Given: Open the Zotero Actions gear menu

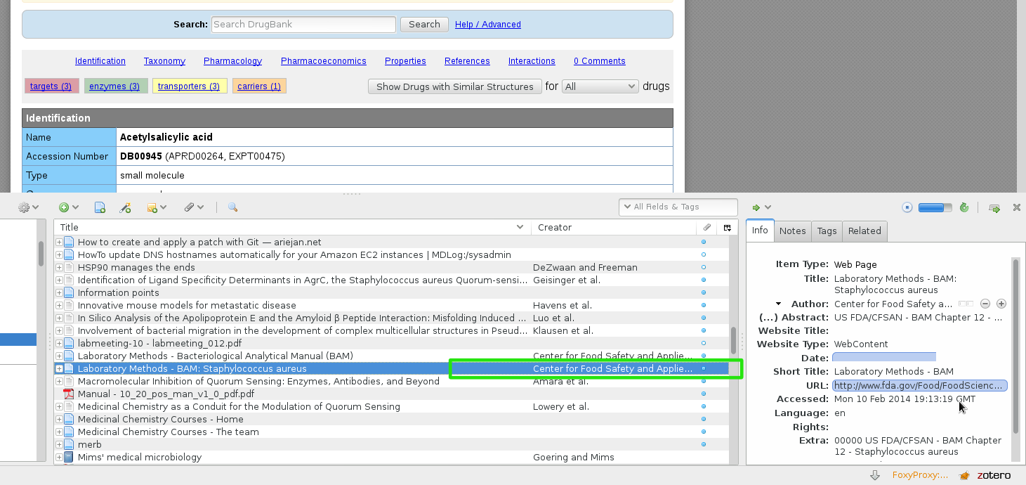Looking at the screenshot, I should pyautogui.click(x=28, y=207).
